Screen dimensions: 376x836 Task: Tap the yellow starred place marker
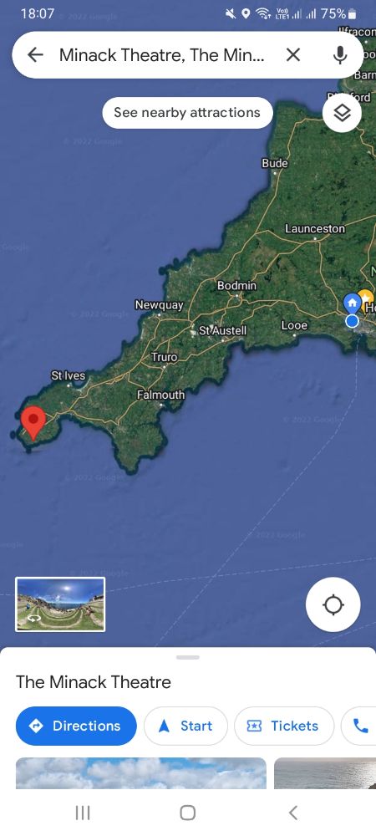coord(367,299)
